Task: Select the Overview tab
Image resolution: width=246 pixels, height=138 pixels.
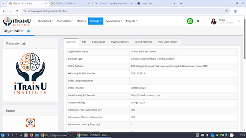Action: pyautogui.click(x=71, y=42)
